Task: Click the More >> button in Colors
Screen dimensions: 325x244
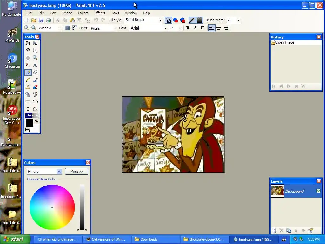Action: [x=76, y=171]
